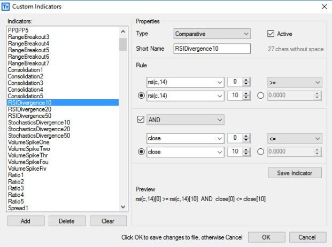Open the AND logical operator dropdown
Screen dimensions: 332x247
[186, 120]
